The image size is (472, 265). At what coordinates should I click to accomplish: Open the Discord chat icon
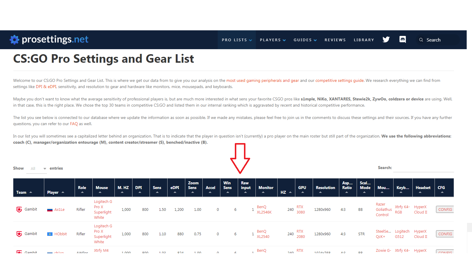pos(403,39)
